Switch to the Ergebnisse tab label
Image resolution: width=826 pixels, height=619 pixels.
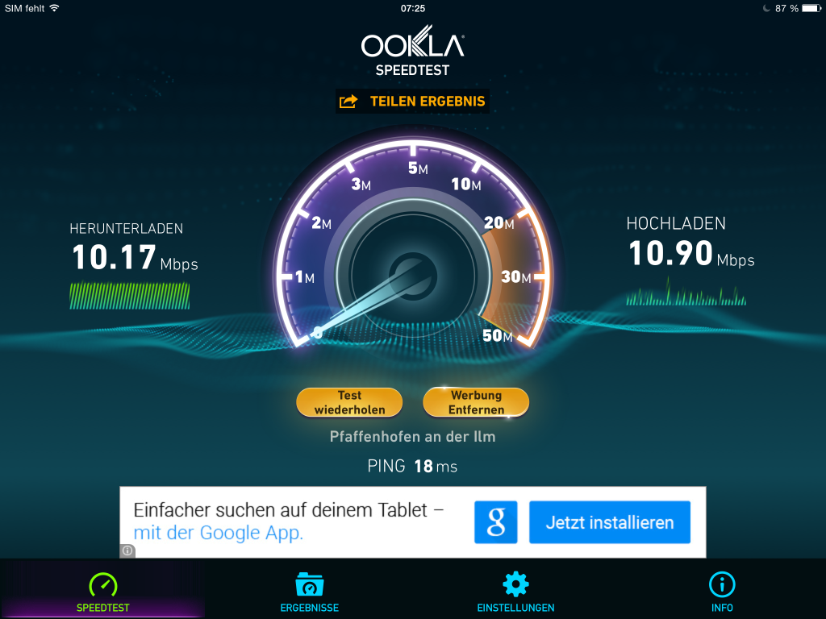[x=310, y=608]
